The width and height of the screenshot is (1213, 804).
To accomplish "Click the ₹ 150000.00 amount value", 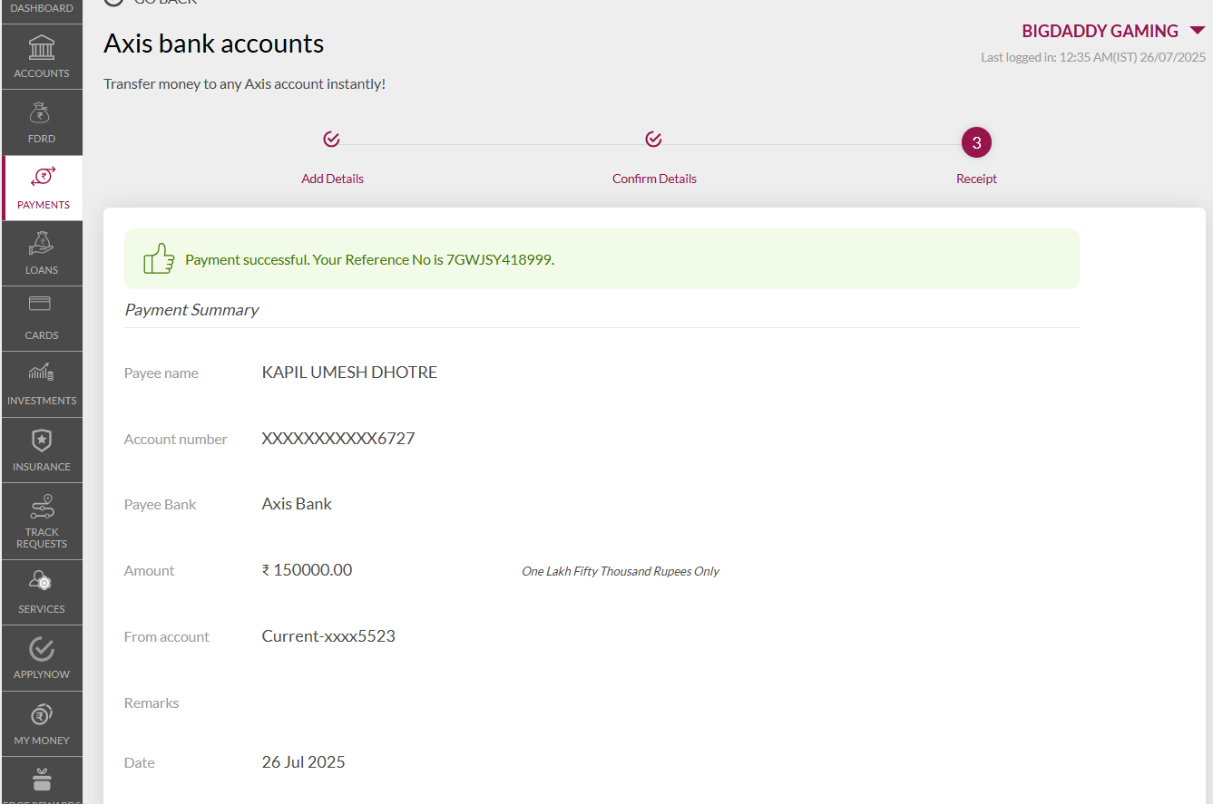I will [307, 570].
